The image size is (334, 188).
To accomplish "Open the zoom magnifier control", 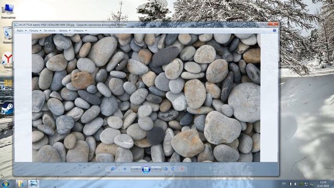I will [113, 169].
